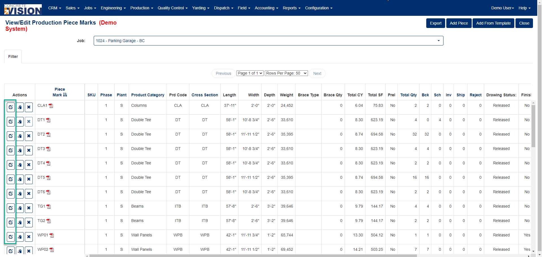The image size is (542, 257).
Task: Open the Page 1 of 1 selector
Action: [x=250, y=73]
